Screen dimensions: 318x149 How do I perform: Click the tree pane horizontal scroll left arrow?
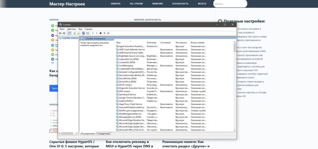pyautogui.click(x=60, y=133)
